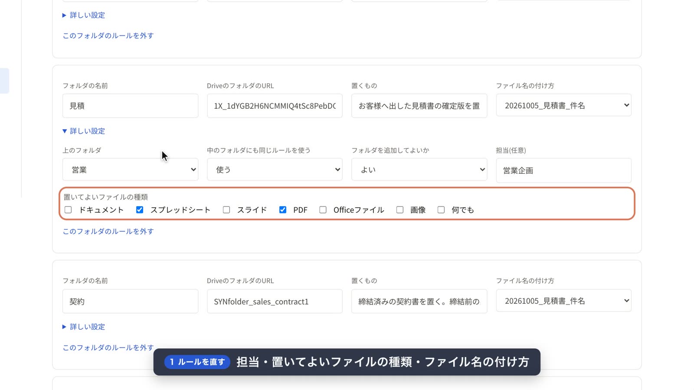Open the 中のフォルダにも同じルールを使う dropdown
Image resolution: width=694 pixels, height=390 pixels.
coord(275,169)
